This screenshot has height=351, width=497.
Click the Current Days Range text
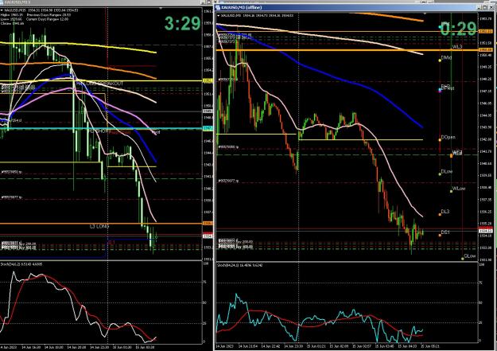tap(47, 19)
